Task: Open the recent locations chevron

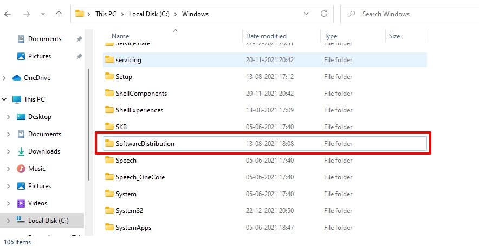Action: (43, 14)
